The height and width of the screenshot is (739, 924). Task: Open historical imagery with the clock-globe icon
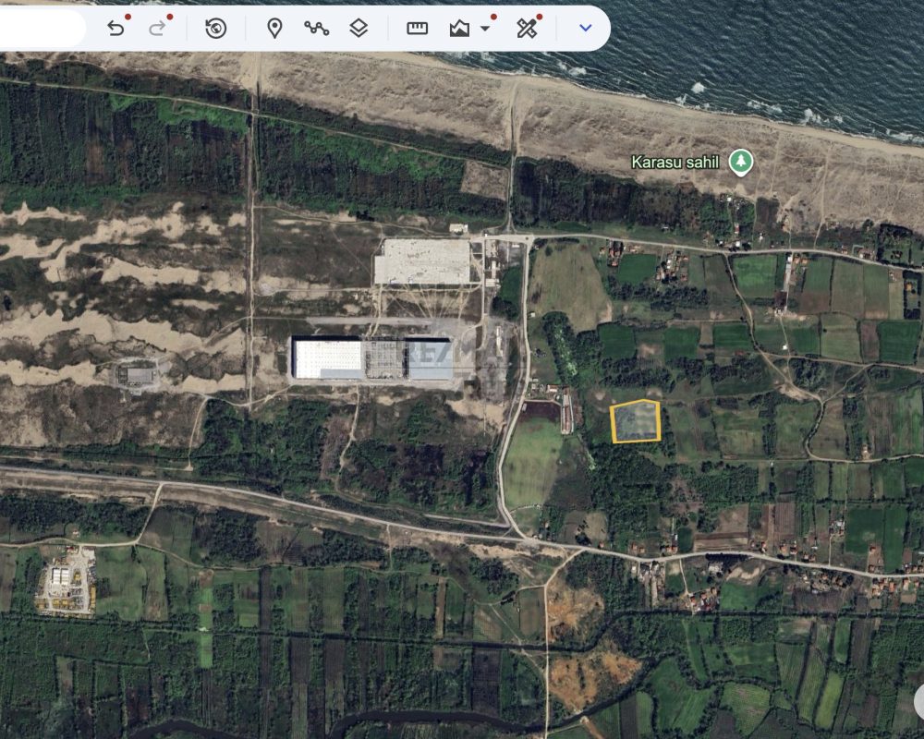pyautogui.click(x=215, y=28)
